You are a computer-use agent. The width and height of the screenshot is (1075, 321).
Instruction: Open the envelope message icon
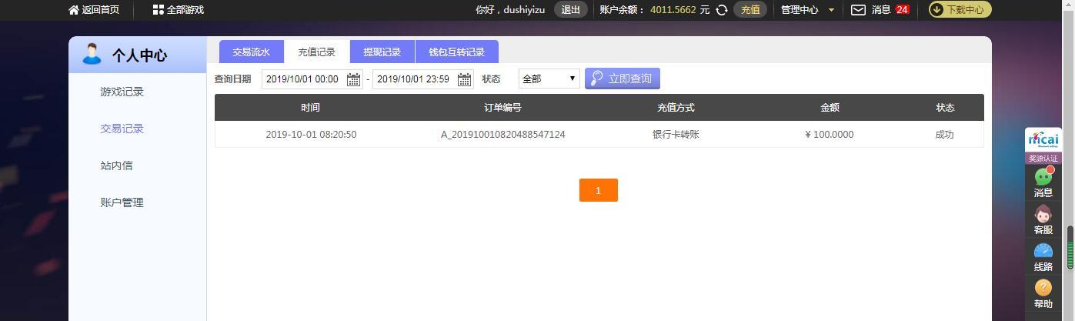(x=858, y=10)
